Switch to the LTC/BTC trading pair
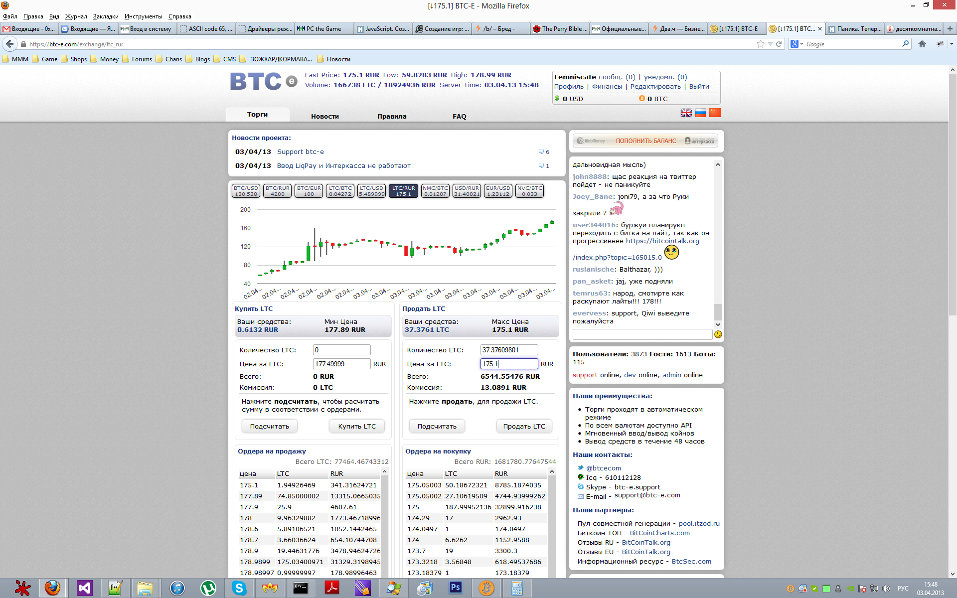 [340, 191]
